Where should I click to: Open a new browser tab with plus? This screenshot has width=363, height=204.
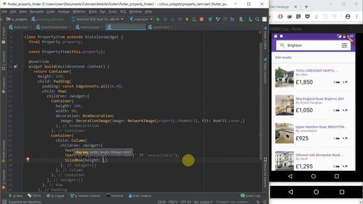[306, 7]
